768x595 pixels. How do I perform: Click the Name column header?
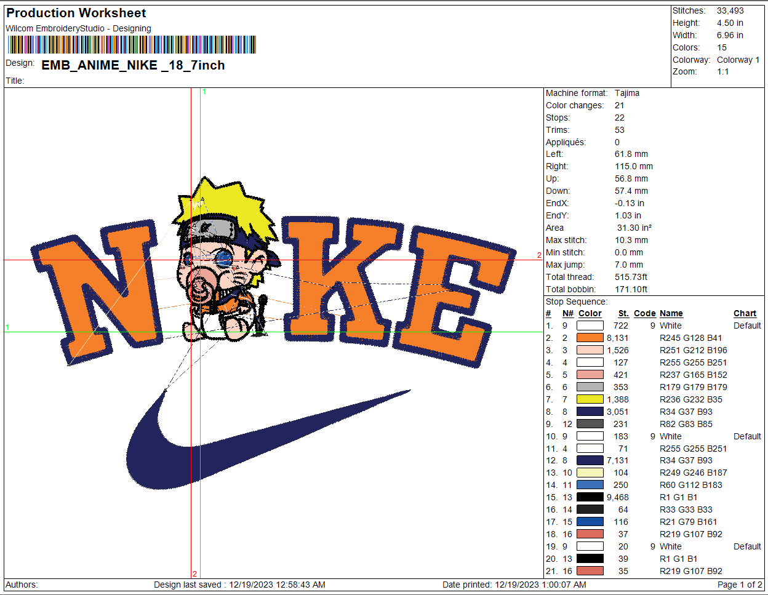click(671, 313)
